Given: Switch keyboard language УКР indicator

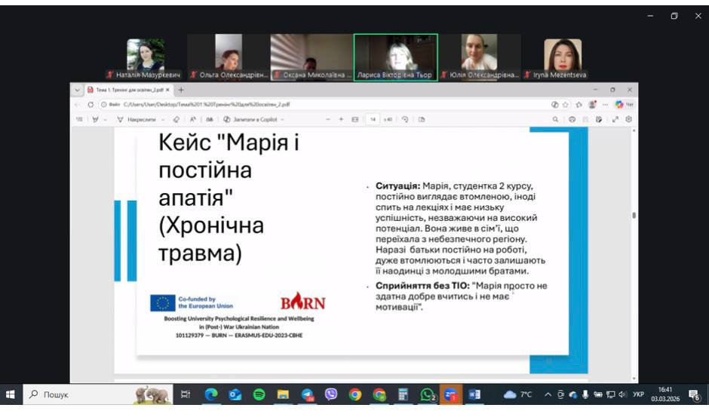Looking at the screenshot, I should coord(638,394).
